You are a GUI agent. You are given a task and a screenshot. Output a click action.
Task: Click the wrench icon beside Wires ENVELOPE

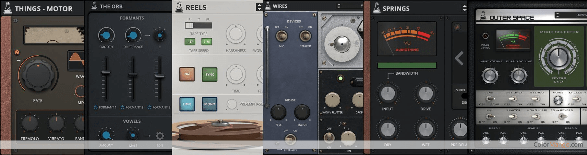pos(277,143)
